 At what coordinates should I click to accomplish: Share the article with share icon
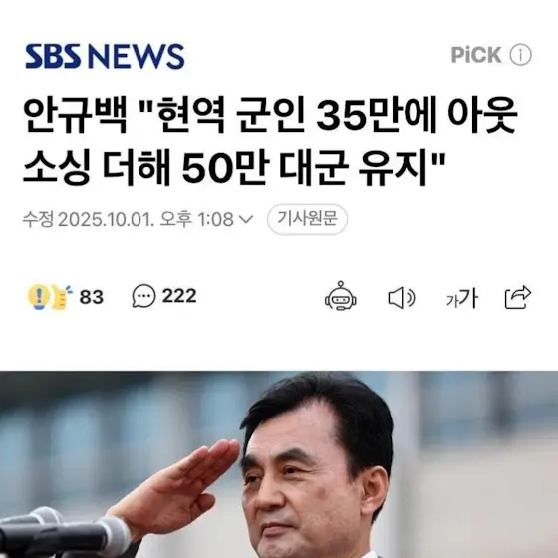point(518,297)
